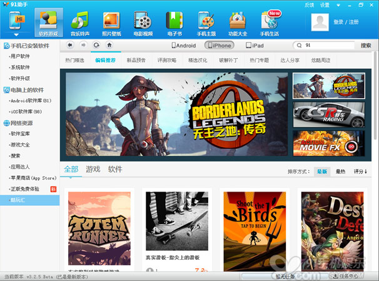The image size is (379, 281).
Task: Click the 搜索 search button
Action: [x=365, y=46]
